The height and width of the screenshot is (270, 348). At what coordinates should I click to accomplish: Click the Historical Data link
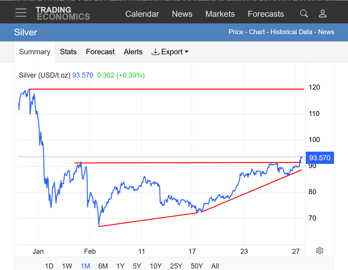[x=291, y=32]
